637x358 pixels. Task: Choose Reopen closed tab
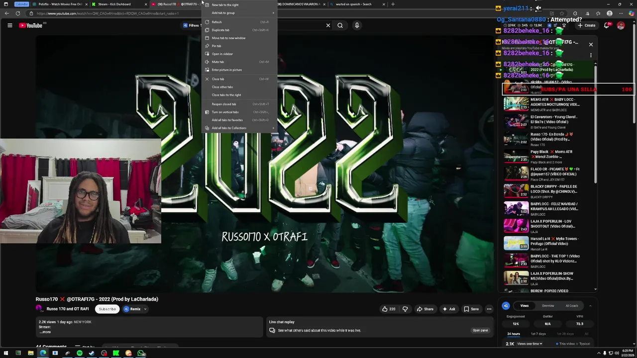pyautogui.click(x=239, y=104)
